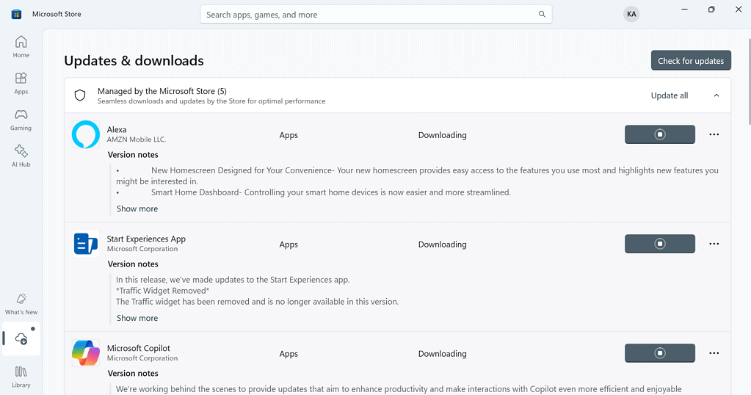Open more options for Alexa
The image size is (751, 395).
click(x=714, y=134)
